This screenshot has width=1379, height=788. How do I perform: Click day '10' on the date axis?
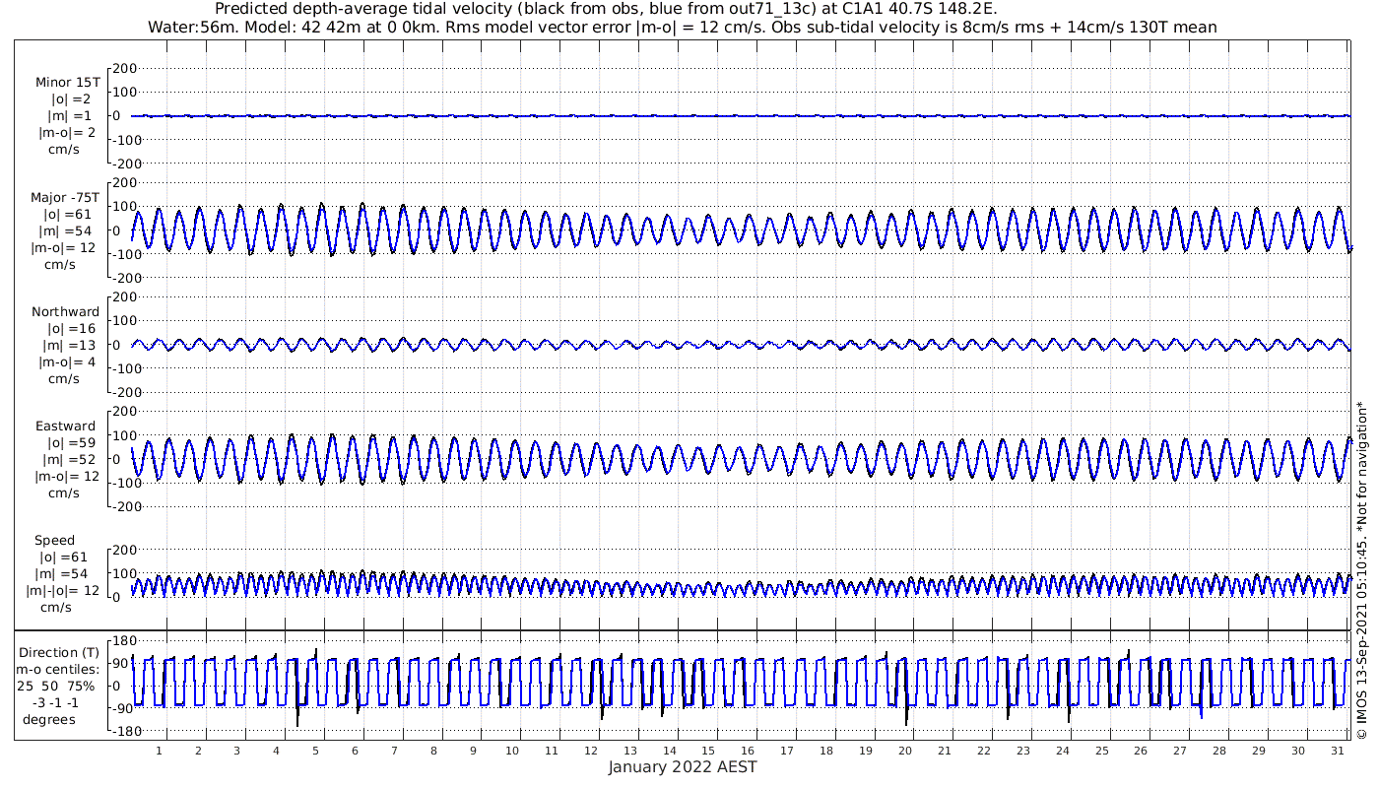(512, 751)
